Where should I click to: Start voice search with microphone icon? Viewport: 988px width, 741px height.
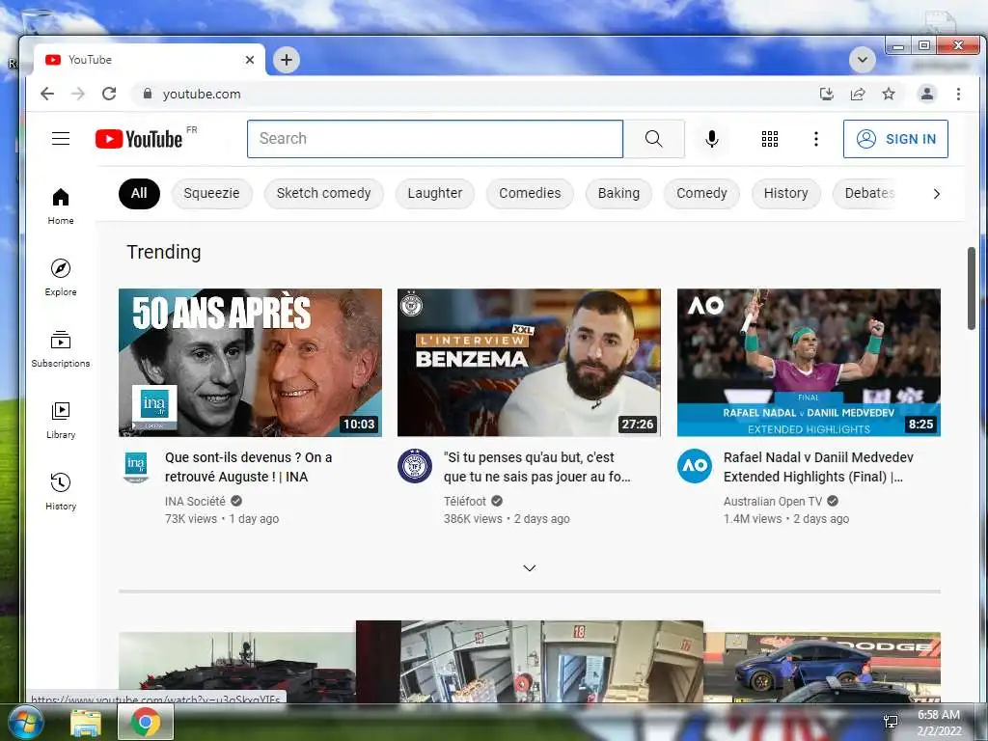pos(712,139)
